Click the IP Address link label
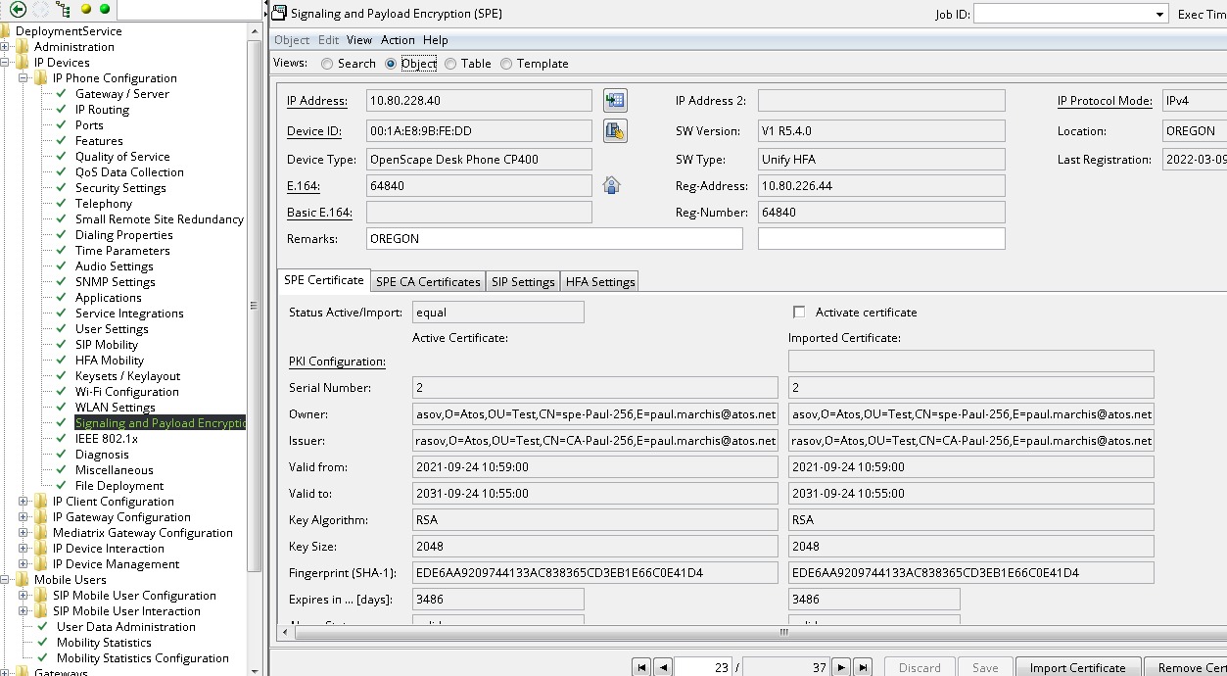Viewport: 1227px width, 676px height. tap(317, 101)
